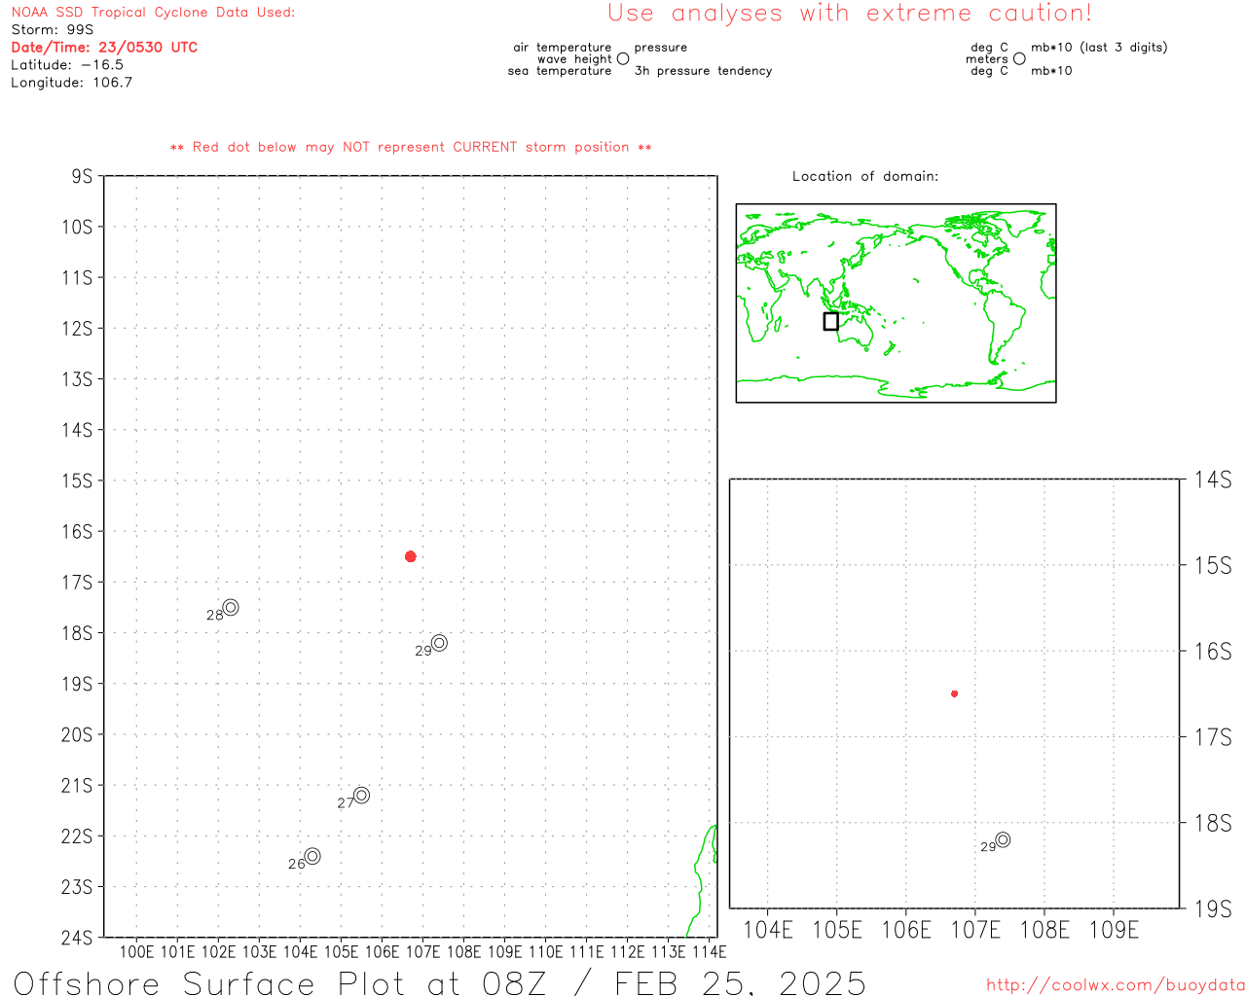1246x996 pixels.
Task: Select the buoy marker labeled 26
Action: [x=312, y=856]
